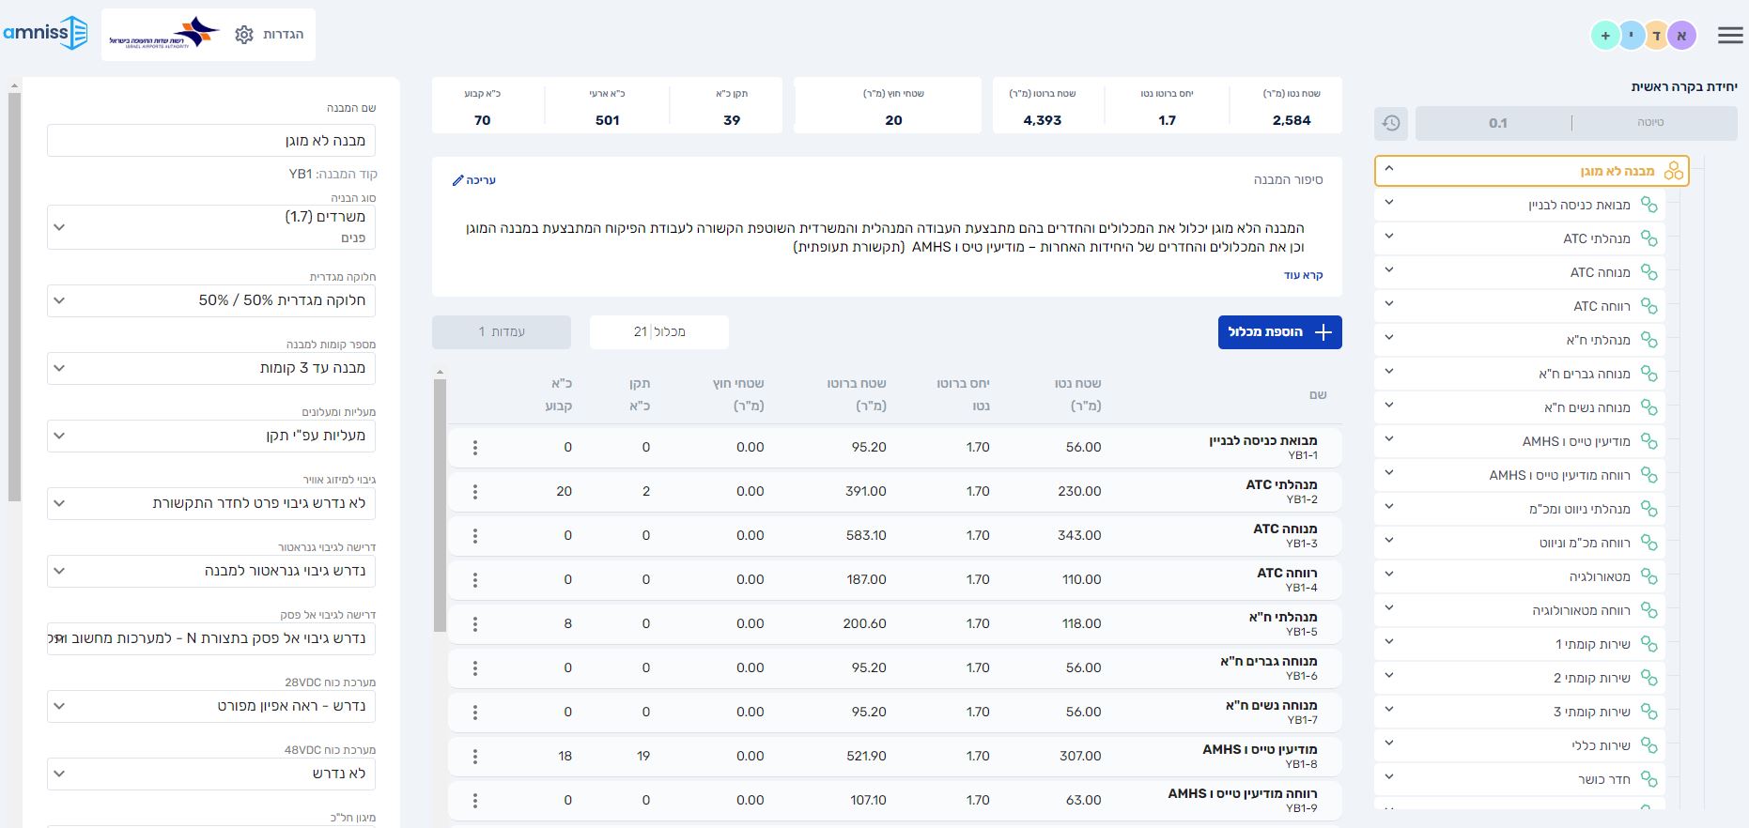Open the hamburger main menu
The width and height of the screenshot is (1749, 828).
(1730, 36)
